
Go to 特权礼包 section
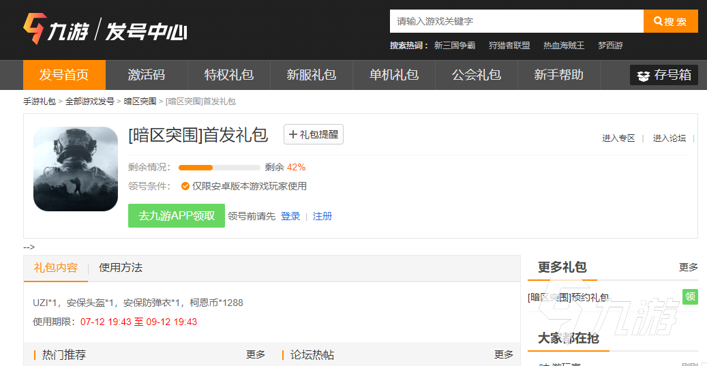[x=229, y=75]
